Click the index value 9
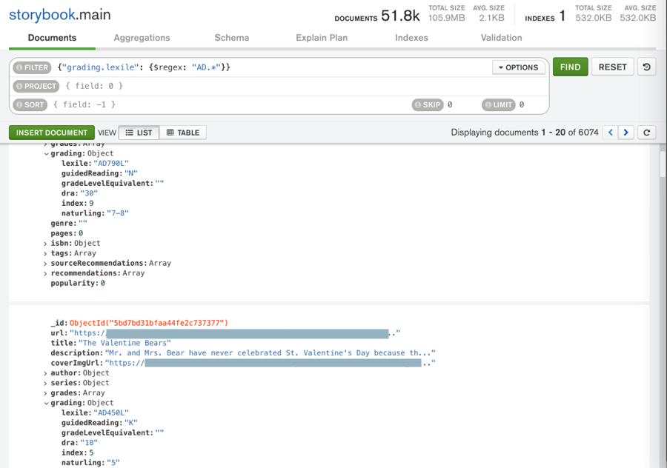The width and height of the screenshot is (667, 468). point(91,204)
